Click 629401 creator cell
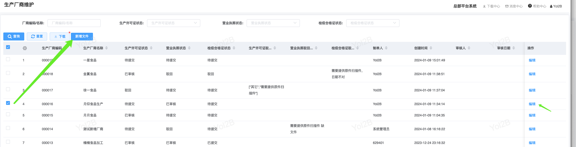Image resolution: width=576 pixels, height=147 pixels. point(378,143)
